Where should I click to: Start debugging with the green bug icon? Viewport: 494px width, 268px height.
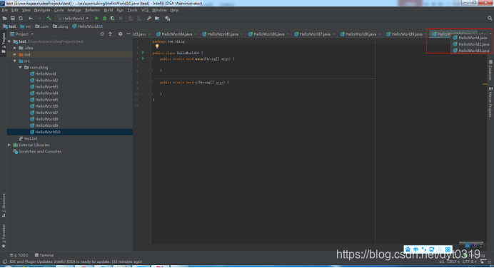(x=105, y=19)
